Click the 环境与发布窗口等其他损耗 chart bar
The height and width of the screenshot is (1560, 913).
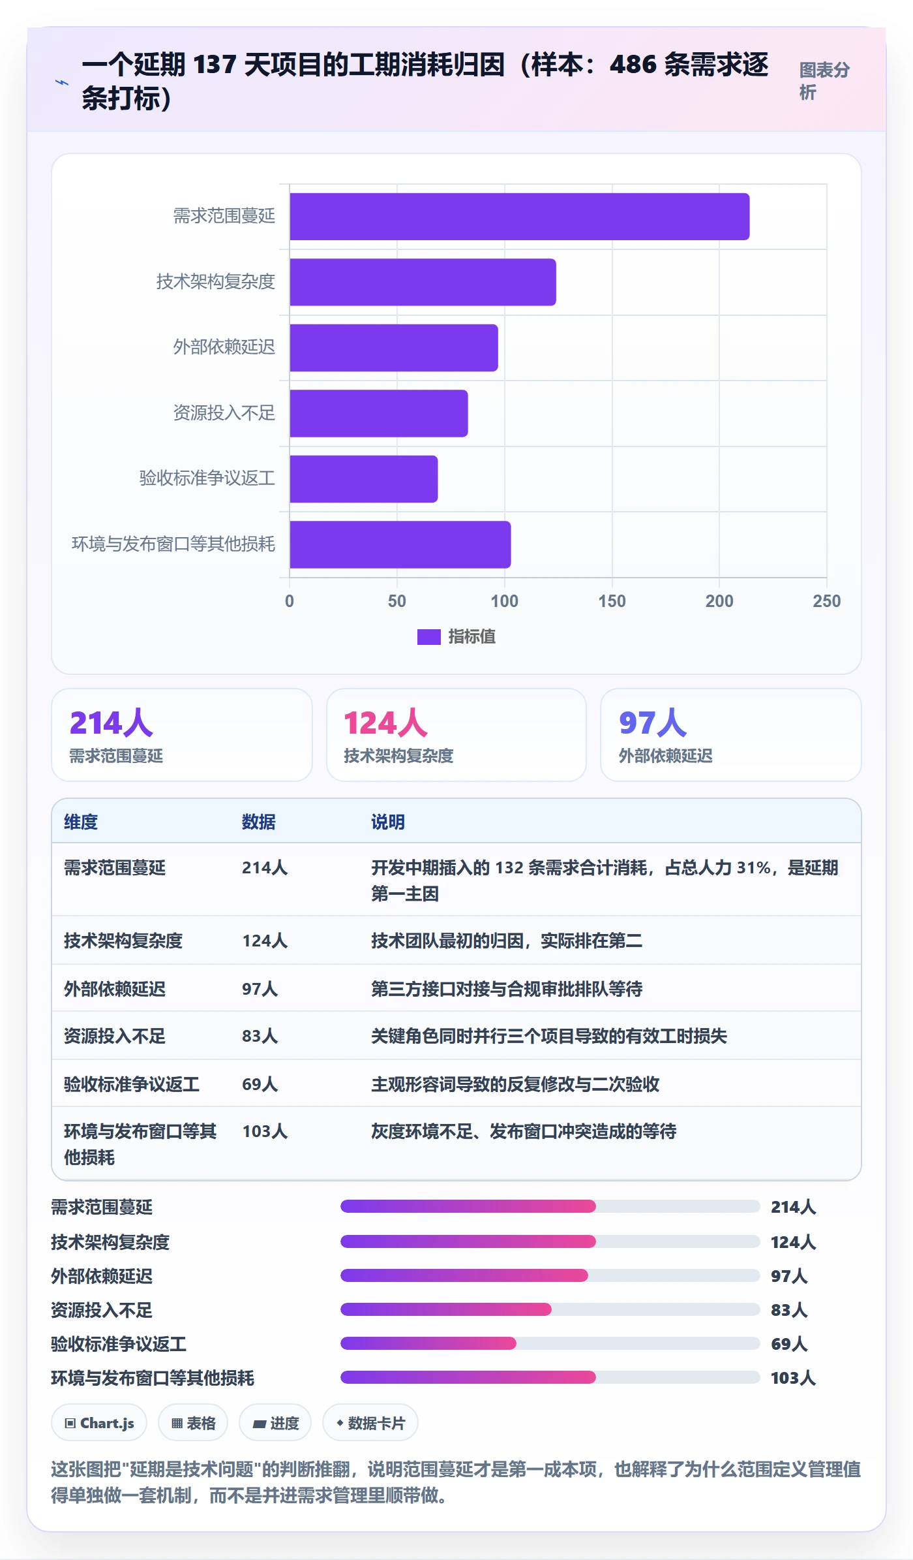[400, 544]
